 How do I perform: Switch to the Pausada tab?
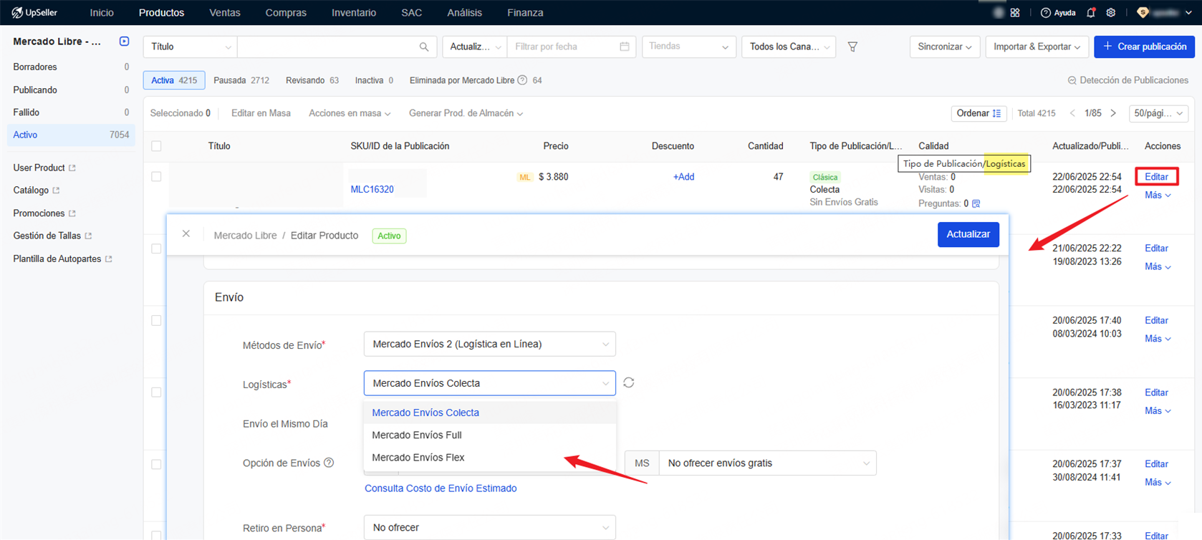(x=241, y=80)
